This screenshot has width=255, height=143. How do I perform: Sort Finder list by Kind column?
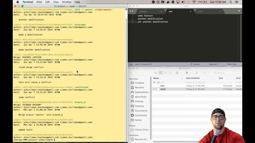coord(238,78)
